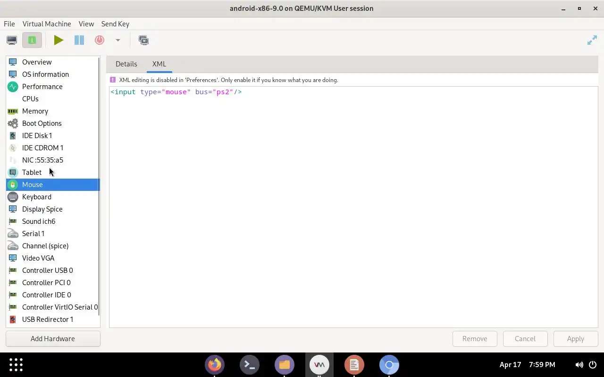
Task: Toggle fullscreen mode icon
Action: [x=592, y=41]
